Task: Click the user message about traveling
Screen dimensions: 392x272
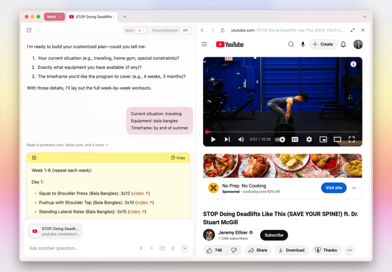Action: [160, 121]
